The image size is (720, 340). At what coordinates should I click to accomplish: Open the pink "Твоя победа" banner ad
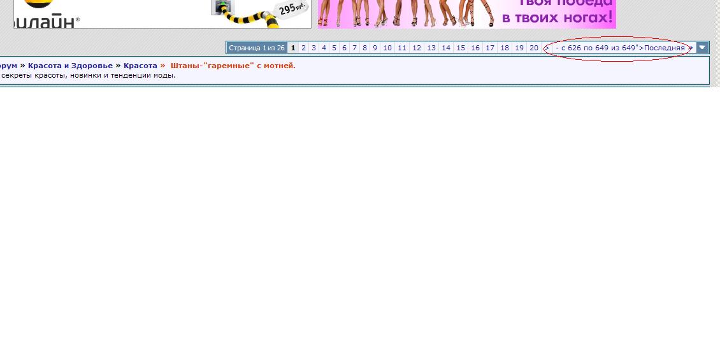466,14
